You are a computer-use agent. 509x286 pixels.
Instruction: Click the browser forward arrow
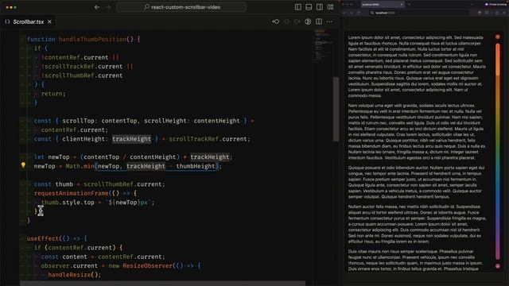(x=352, y=13)
